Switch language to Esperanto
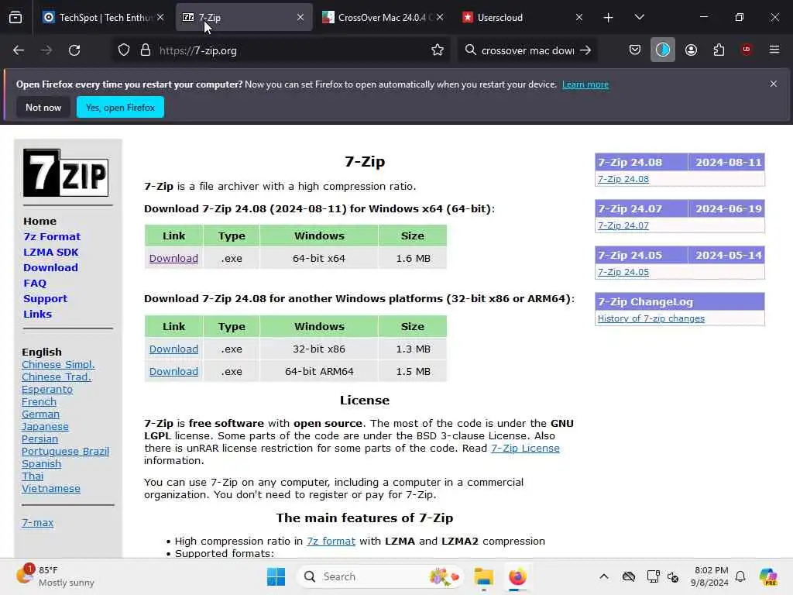The width and height of the screenshot is (793, 595). (x=47, y=390)
